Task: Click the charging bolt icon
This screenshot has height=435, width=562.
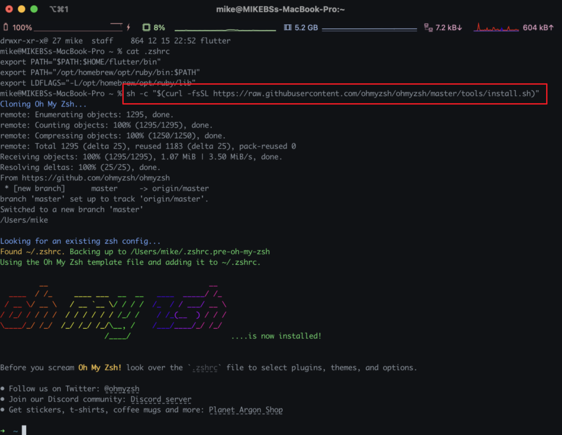Action: tap(128, 27)
